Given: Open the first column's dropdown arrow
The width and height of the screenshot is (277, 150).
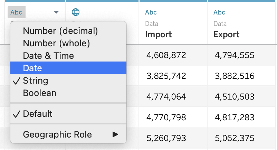Looking at the screenshot, I should (x=56, y=12).
